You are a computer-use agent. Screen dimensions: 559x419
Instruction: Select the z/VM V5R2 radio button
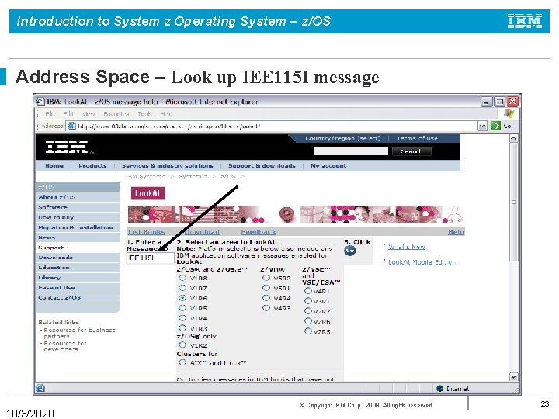click(266, 278)
